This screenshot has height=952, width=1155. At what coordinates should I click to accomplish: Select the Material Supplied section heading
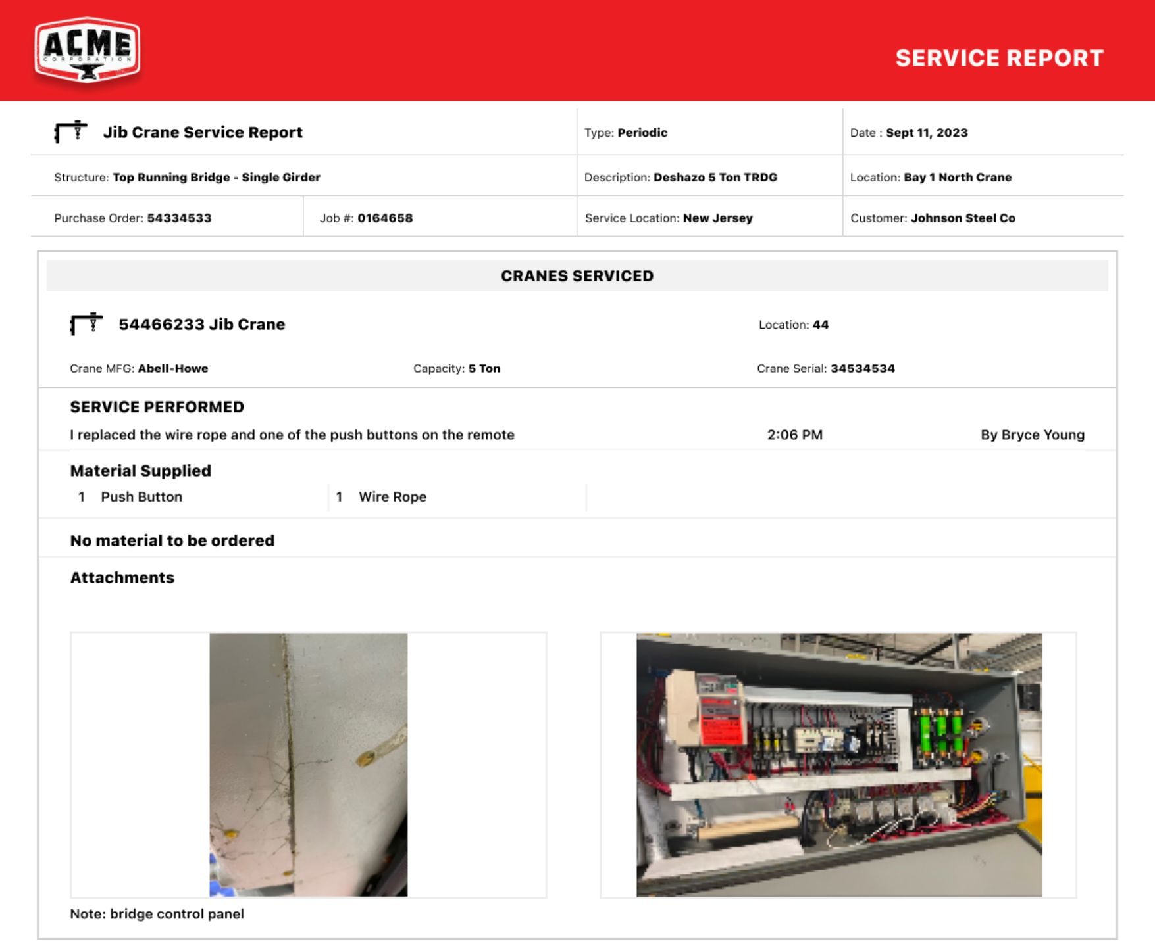pos(140,470)
